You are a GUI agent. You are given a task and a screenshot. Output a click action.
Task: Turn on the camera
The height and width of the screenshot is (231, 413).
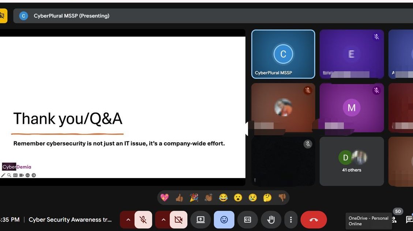179,220
